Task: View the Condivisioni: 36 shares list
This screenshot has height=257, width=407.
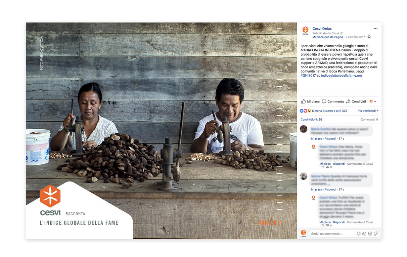Action: (311, 120)
